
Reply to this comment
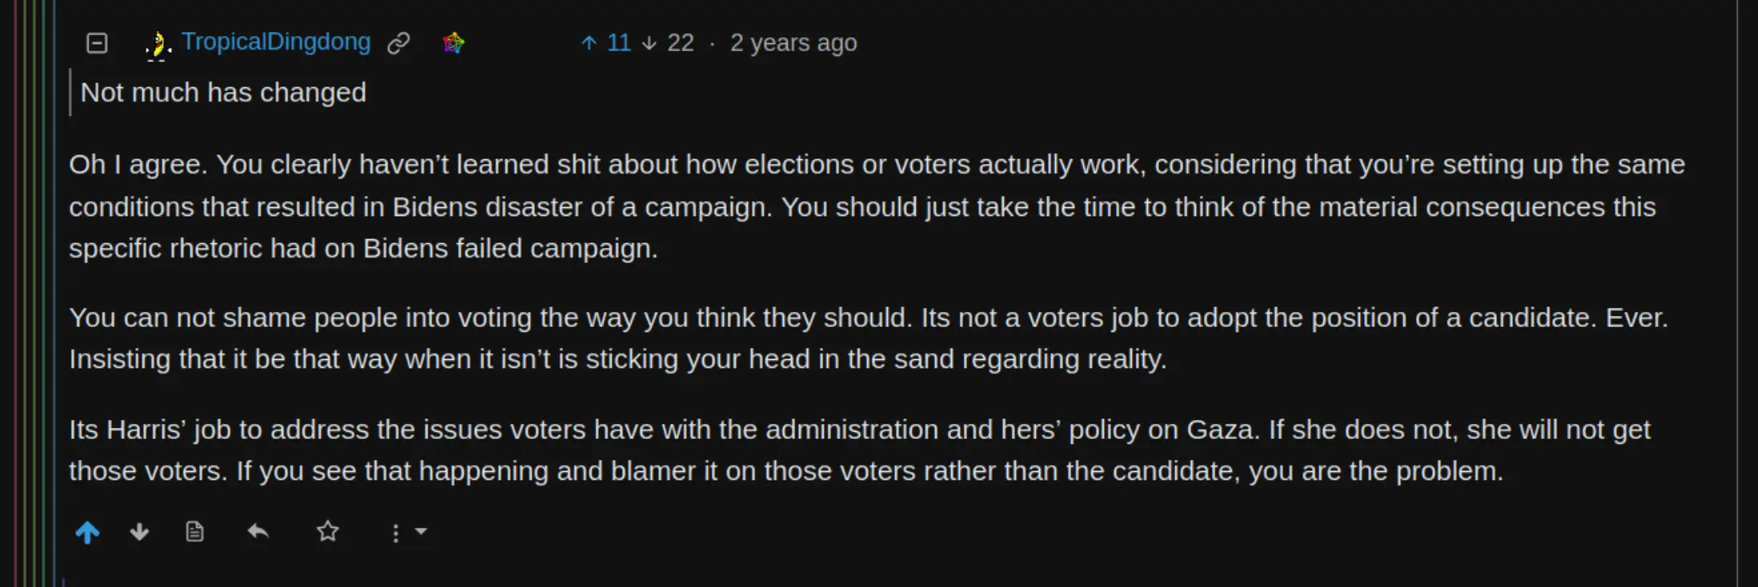(258, 532)
